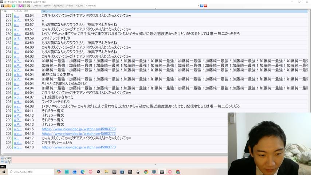311x175 pixels.
Task: Click user ID link of comment 294
Action: coord(17,97)
